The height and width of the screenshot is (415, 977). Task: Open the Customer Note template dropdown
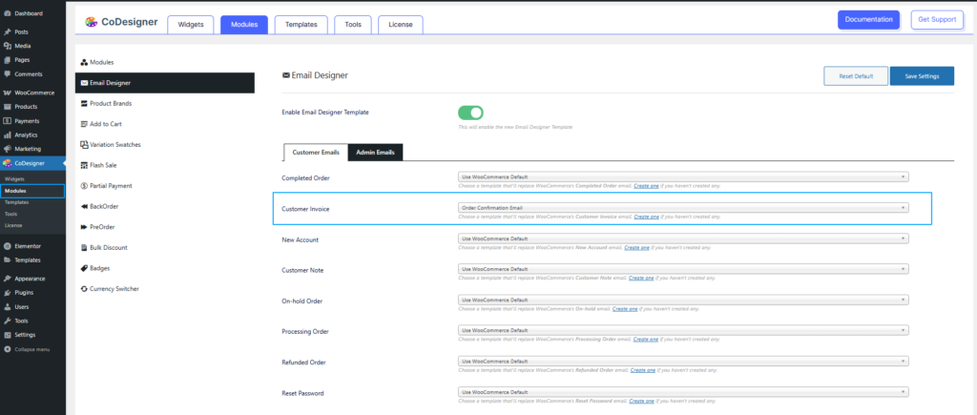pyautogui.click(x=683, y=269)
